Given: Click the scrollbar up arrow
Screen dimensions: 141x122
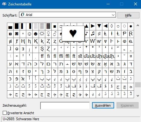Looking at the screenshot, I should (x=138, y=25).
